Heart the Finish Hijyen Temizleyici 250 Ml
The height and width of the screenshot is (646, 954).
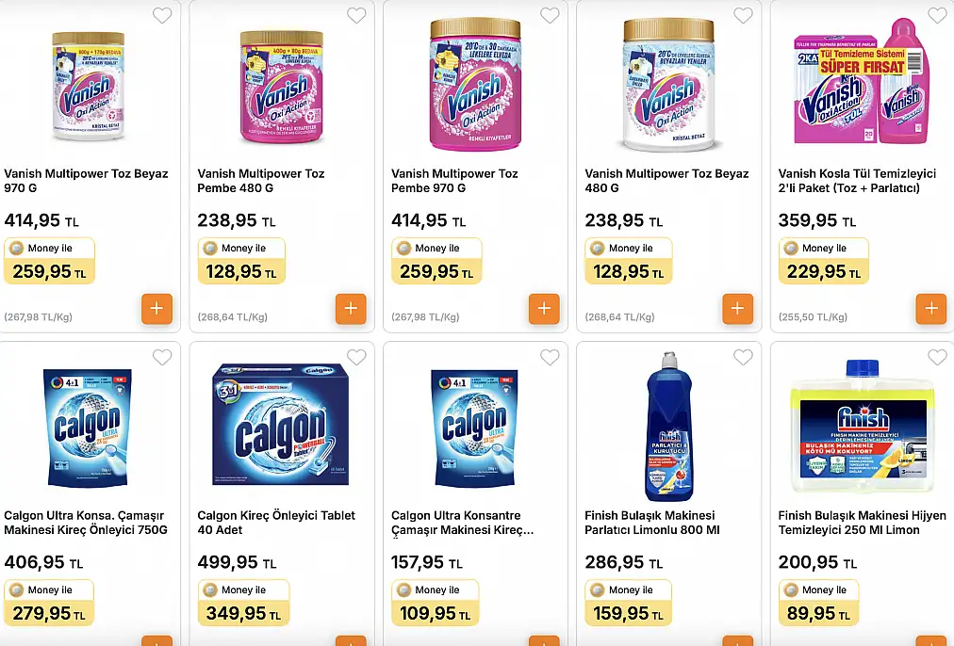(x=937, y=357)
